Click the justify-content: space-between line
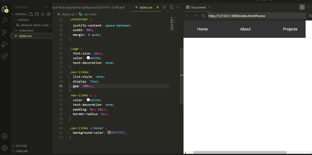Viewport: 312px width, 155px height. tap(102, 25)
